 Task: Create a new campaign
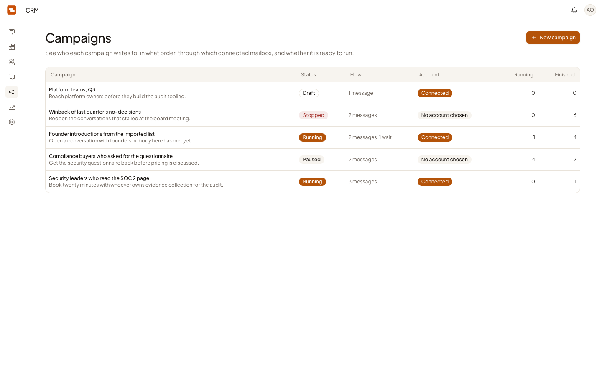tap(553, 38)
